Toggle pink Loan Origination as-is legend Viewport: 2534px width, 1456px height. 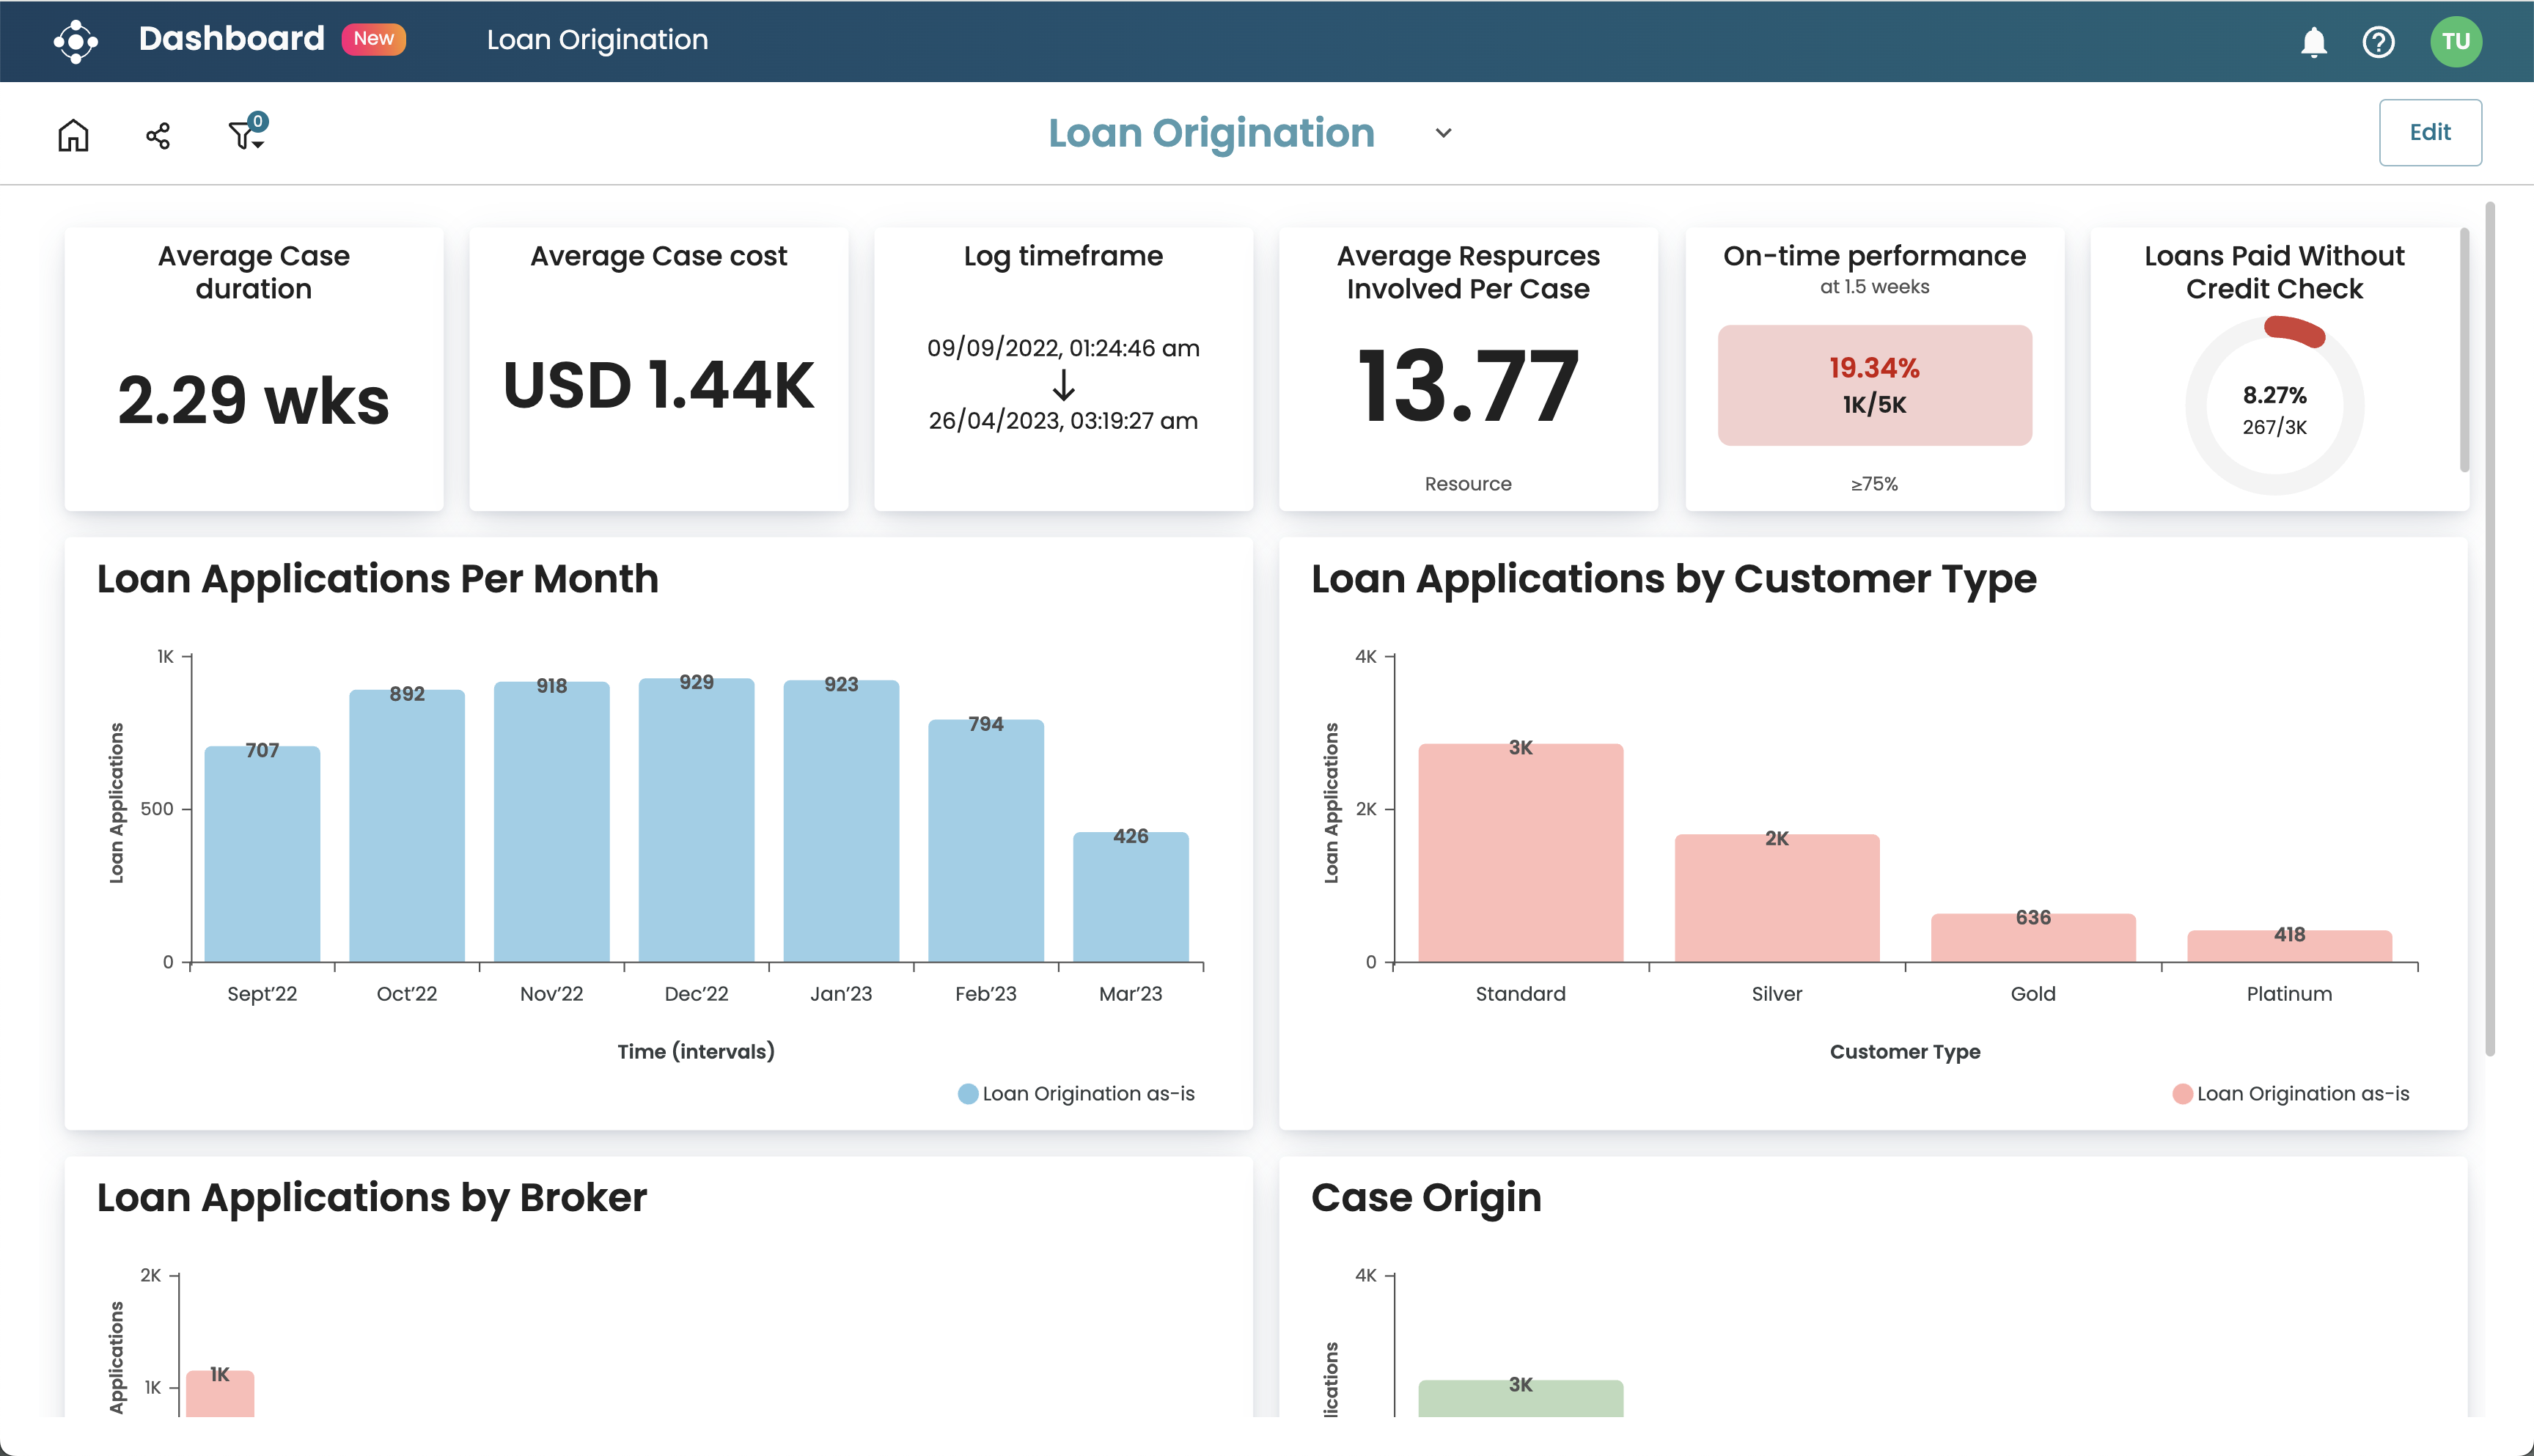coord(2291,1093)
